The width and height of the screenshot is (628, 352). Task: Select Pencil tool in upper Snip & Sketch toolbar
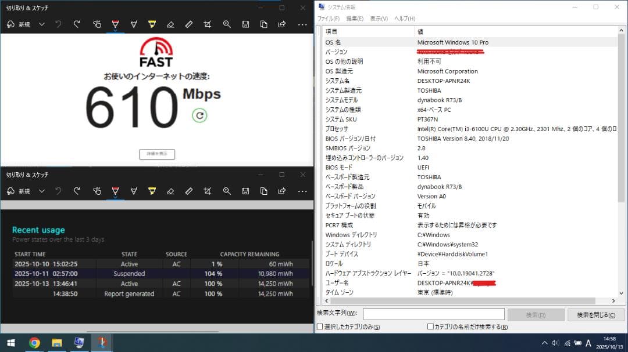click(134, 24)
